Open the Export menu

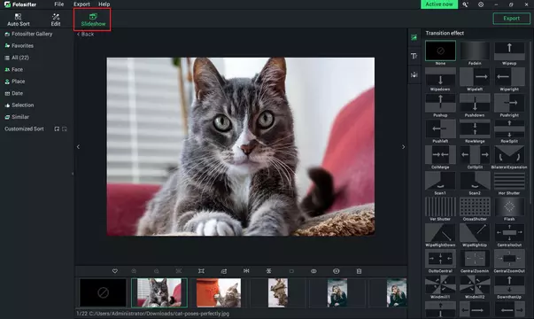point(81,4)
